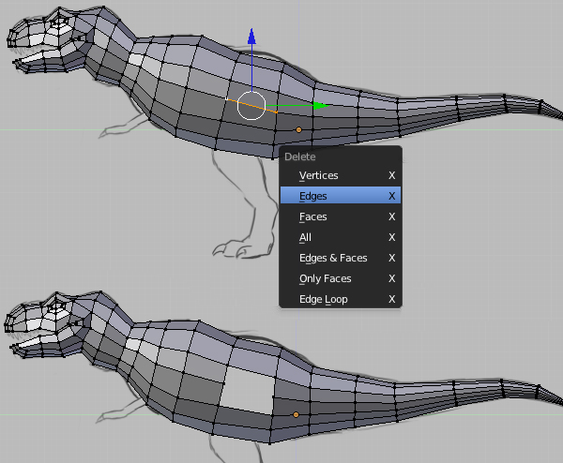The image size is (563, 463).
Task: Click the hole left by deleted faces on the lower model
Action: (248, 390)
